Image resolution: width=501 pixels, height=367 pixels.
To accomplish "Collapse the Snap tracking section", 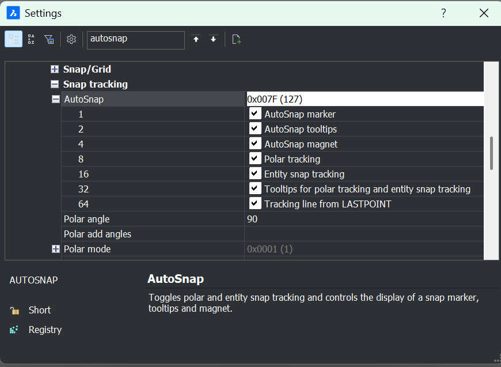I will click(55, 84).
